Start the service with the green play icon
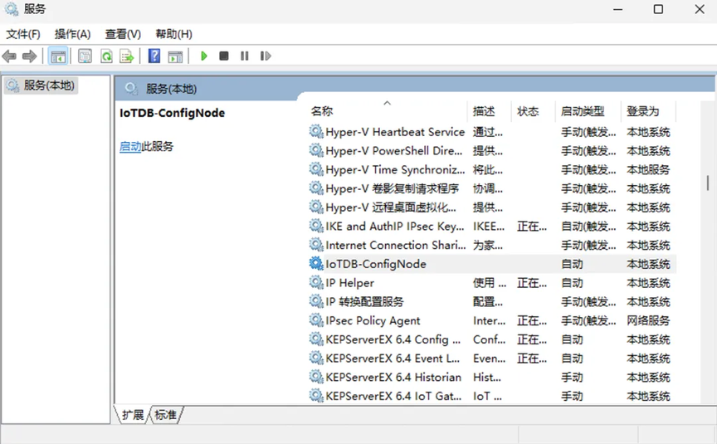This screenshot has height=444, width=717. pyautogui.click(x=204, y=56)
